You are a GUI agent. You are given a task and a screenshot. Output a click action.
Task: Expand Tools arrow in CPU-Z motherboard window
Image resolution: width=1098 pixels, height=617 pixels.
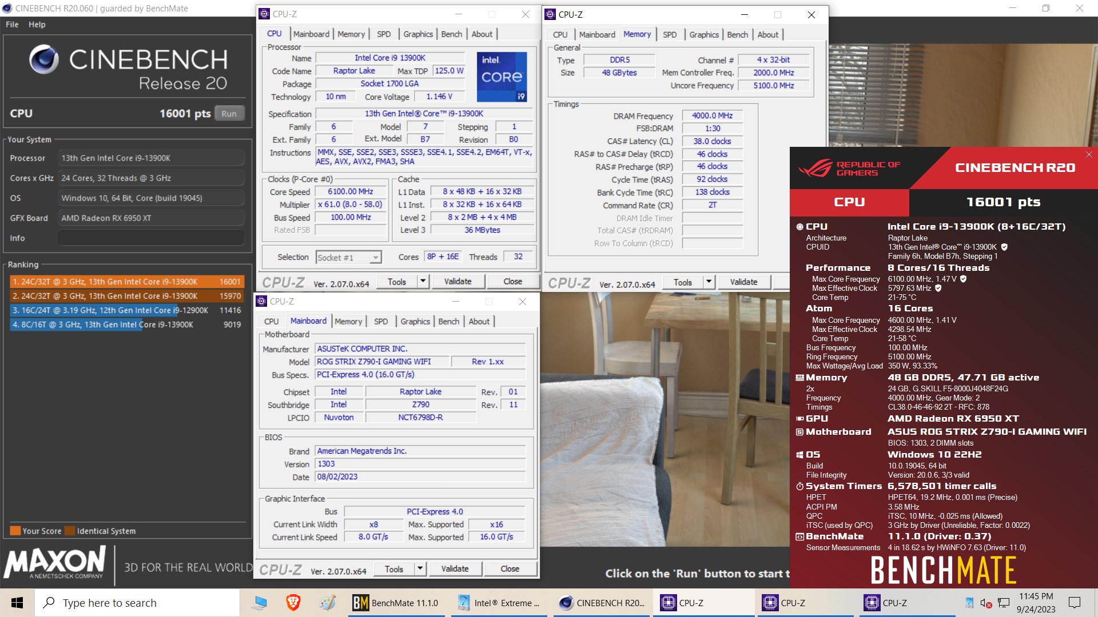(x=420, y=568)
